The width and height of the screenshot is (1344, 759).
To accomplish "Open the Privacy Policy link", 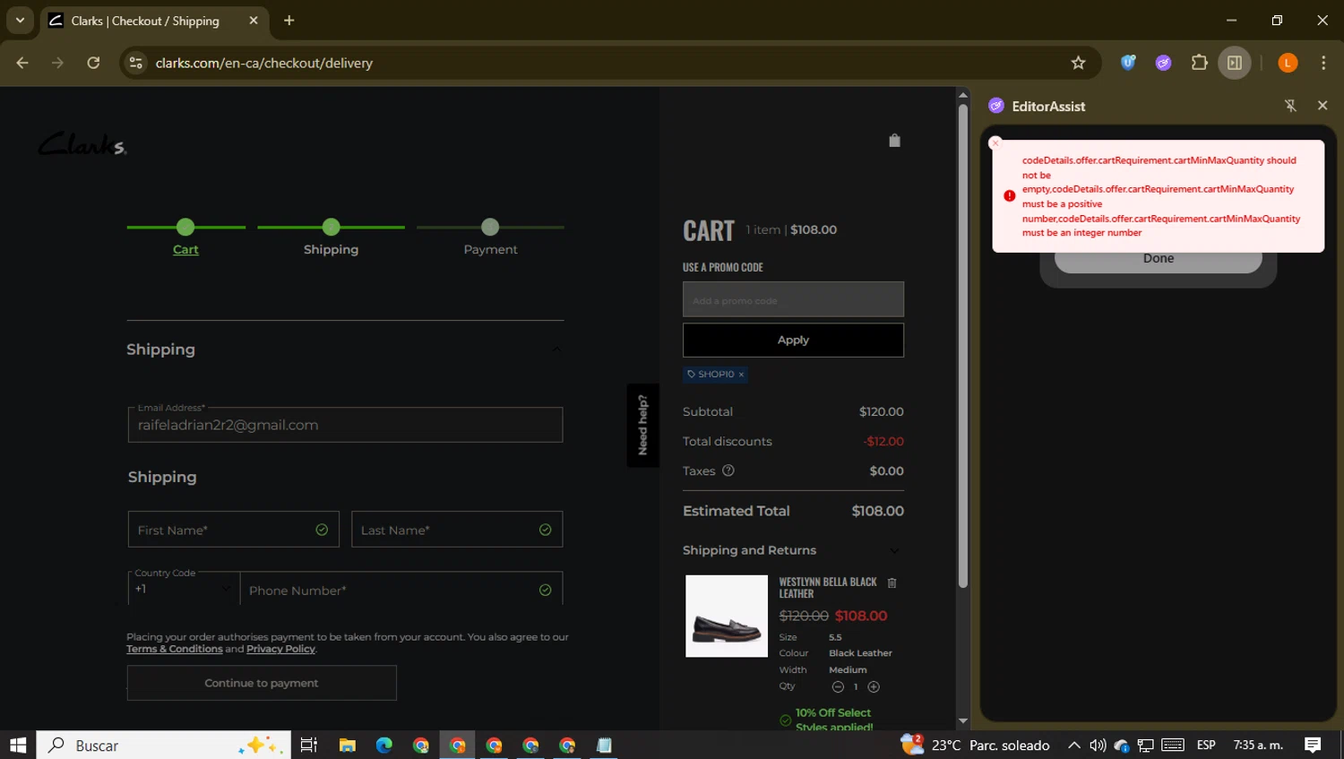I will coord(280,650).
